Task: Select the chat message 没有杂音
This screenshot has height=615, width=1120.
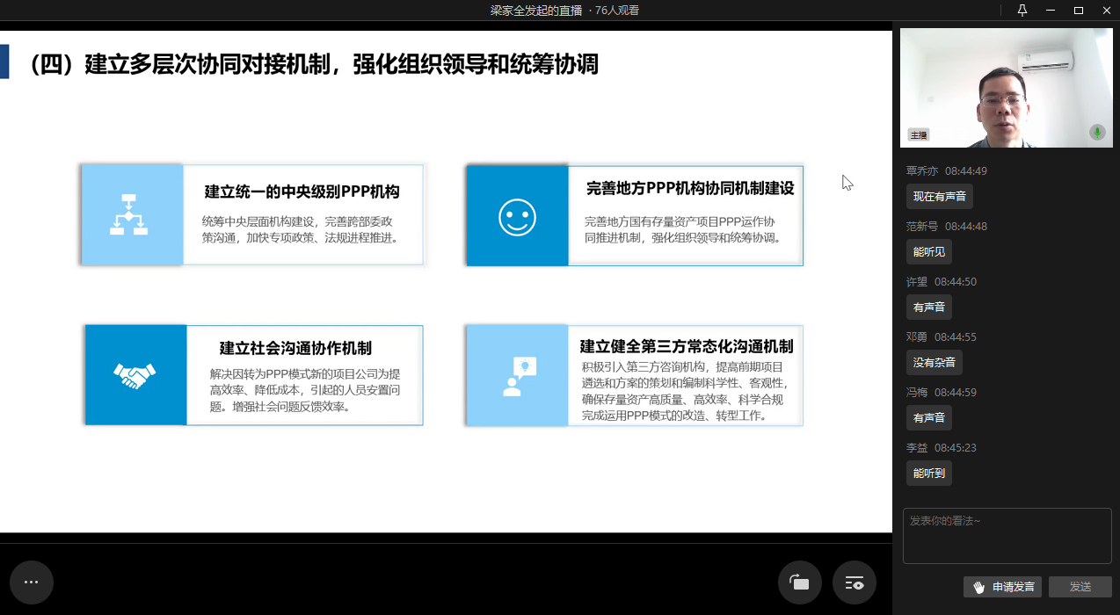Action: coord(934,362)
